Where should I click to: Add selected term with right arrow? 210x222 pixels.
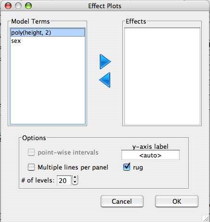tap(105, 62)
